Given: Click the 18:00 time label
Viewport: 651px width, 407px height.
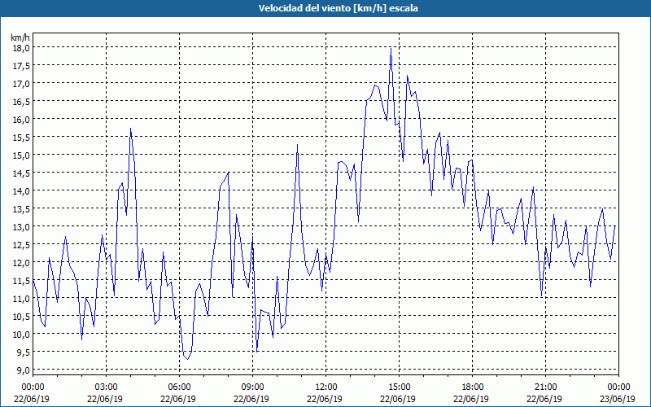Looking at the screenshot, I should [x=473, y=387].
